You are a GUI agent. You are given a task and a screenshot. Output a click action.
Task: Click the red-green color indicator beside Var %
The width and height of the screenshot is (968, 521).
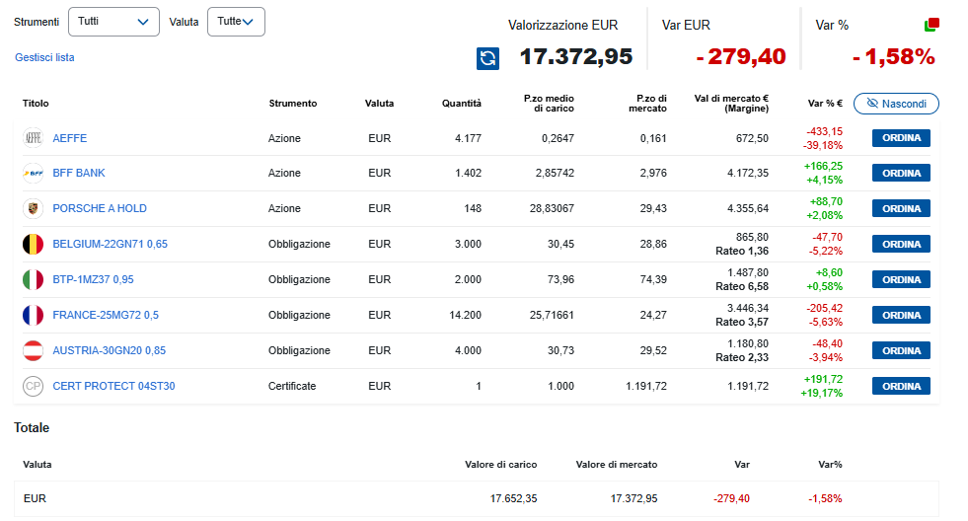click(931, 25)
